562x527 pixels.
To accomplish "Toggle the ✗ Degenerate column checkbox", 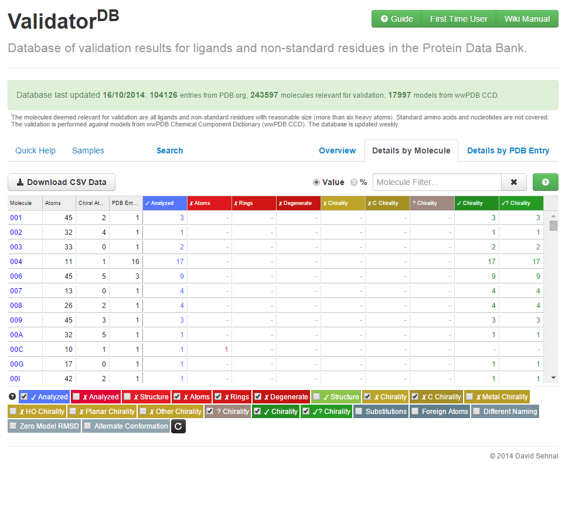I will click(258, 396).
